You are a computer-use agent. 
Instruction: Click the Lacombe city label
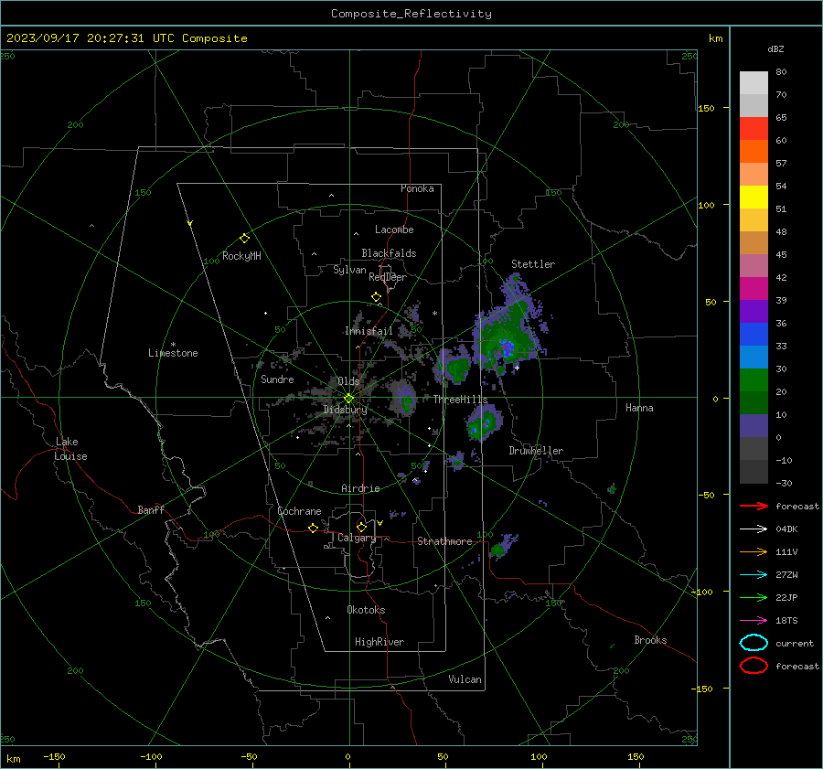pos(394,230)
